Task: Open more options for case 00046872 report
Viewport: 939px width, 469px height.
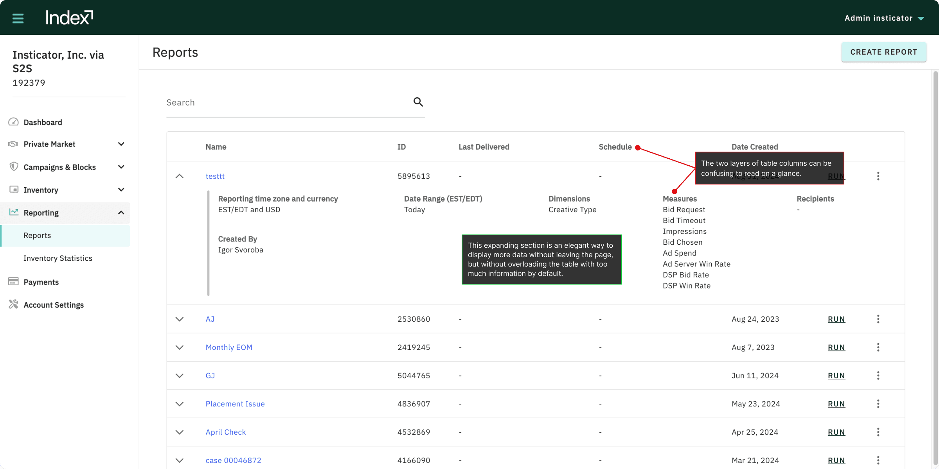Action: click(878, 460)
